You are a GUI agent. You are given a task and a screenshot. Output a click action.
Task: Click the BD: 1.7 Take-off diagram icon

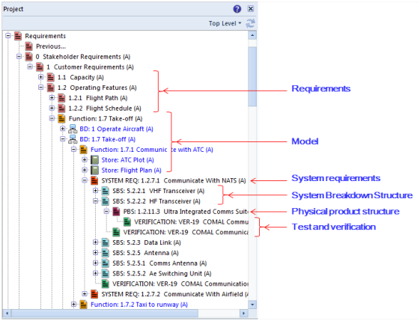73,139
